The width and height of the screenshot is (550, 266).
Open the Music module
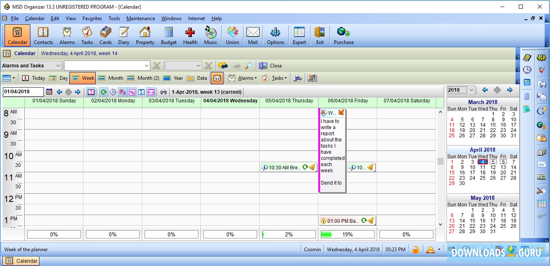tap(210, 35)
